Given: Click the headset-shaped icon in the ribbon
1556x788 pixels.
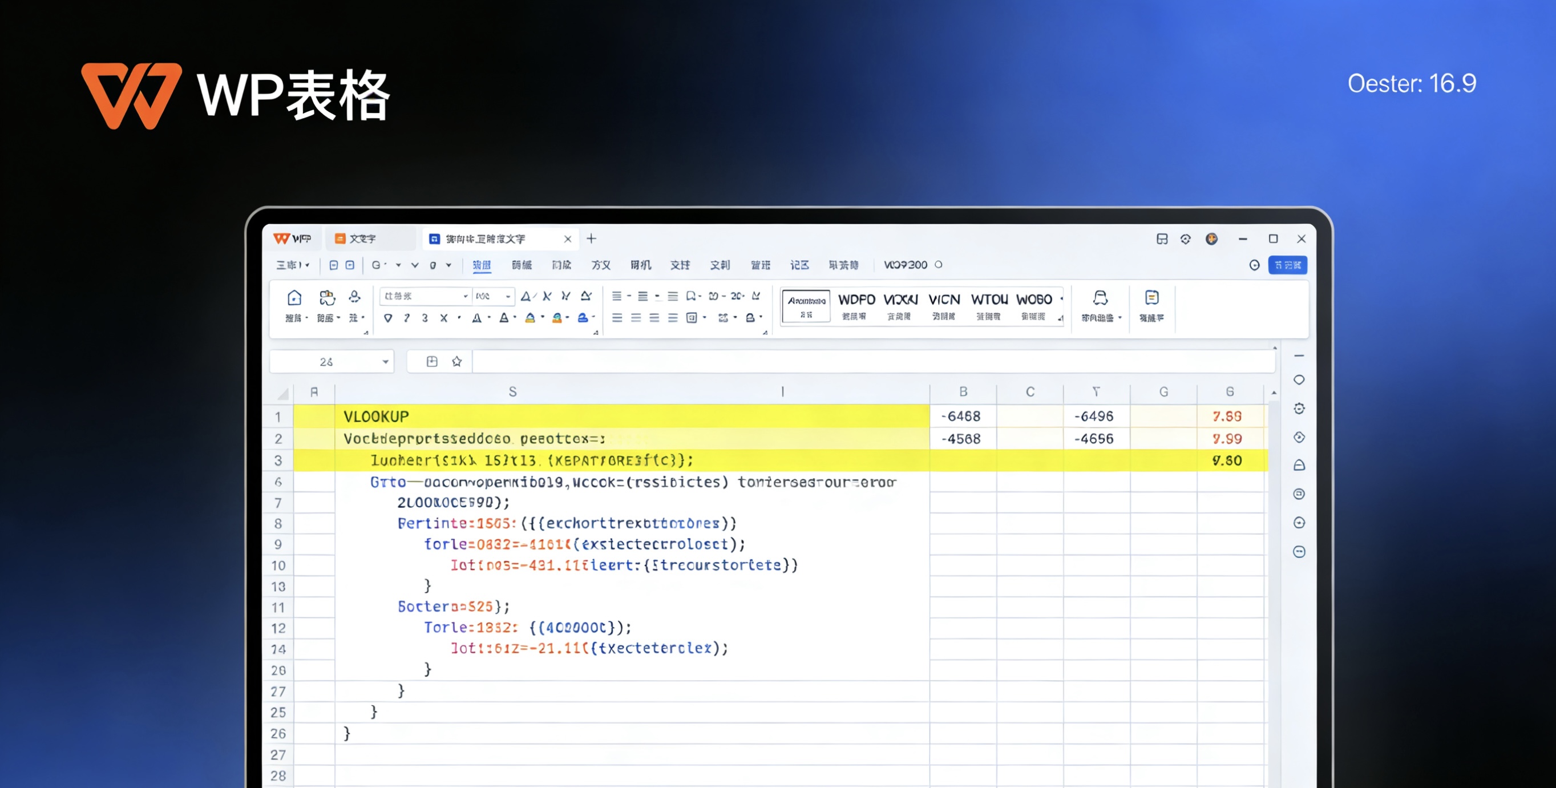Looking at the screenshot, I should pos(1100,298).
